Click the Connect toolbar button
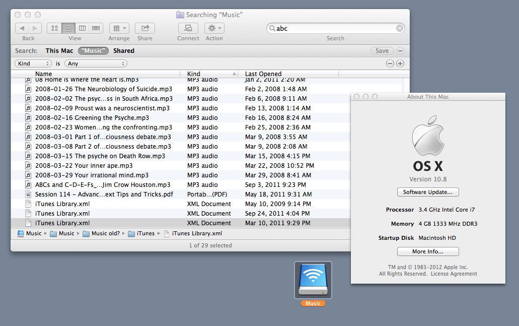This screenshot has width=519, height=326. pyautogui.click(x=188, y=29)
